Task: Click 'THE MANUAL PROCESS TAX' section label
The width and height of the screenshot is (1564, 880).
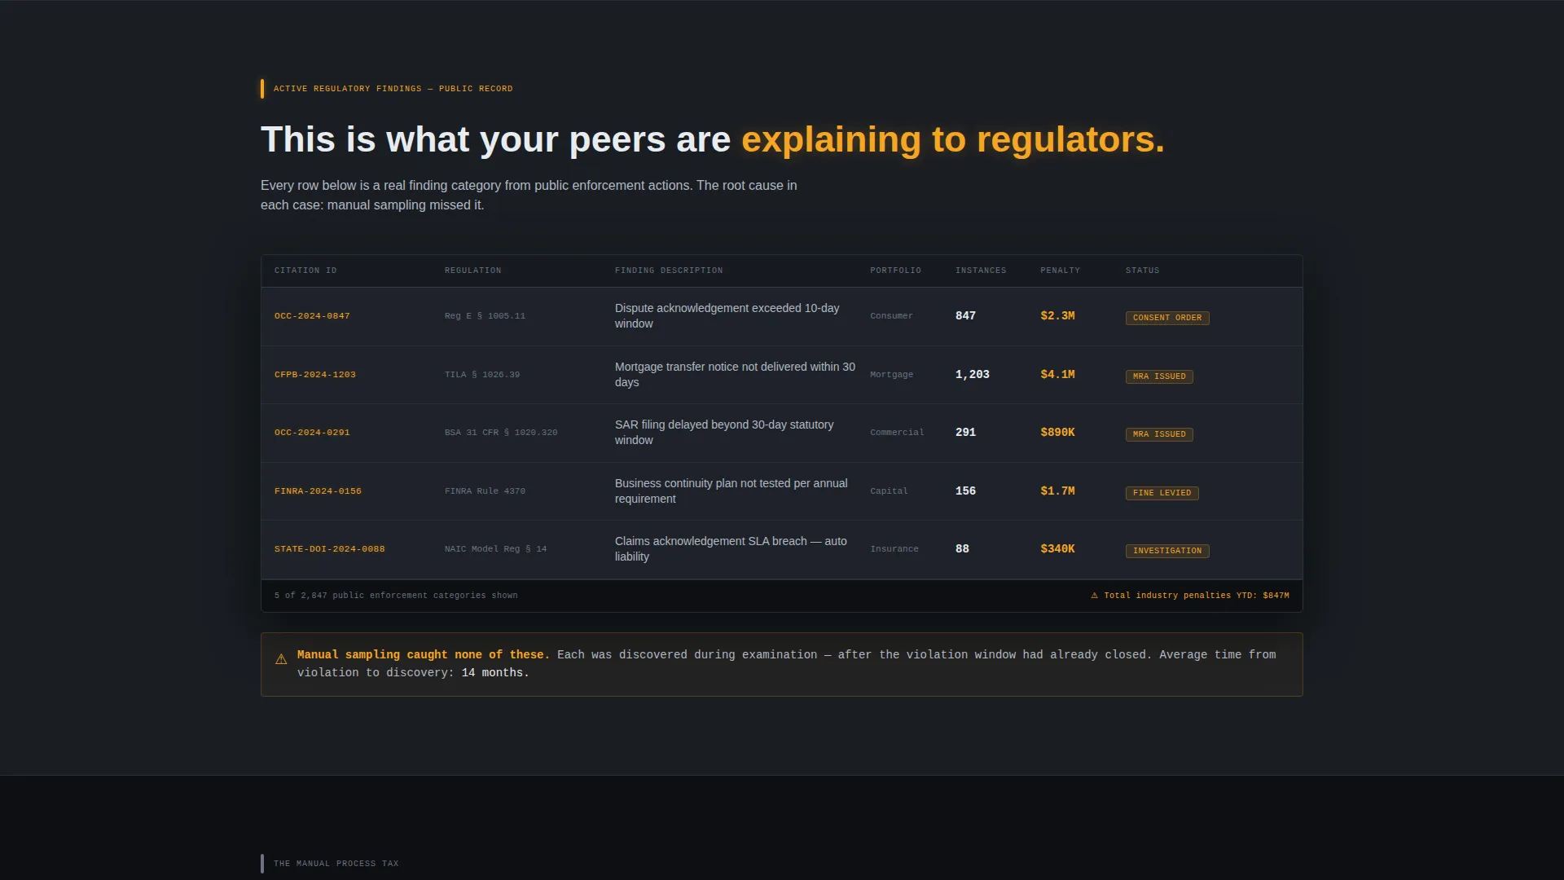Action: pyautogui.click(x=336, y=864)
